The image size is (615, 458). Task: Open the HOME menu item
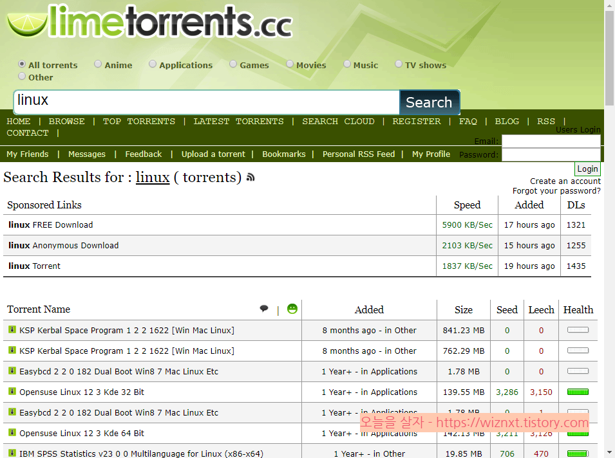click(x=19, y=122)
